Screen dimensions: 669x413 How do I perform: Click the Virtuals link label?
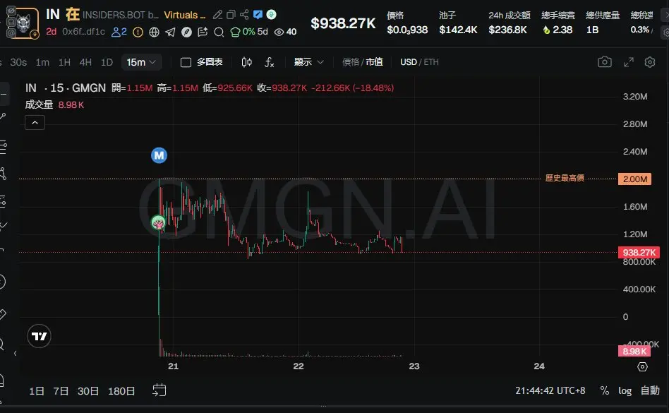(x=184, y=15)
